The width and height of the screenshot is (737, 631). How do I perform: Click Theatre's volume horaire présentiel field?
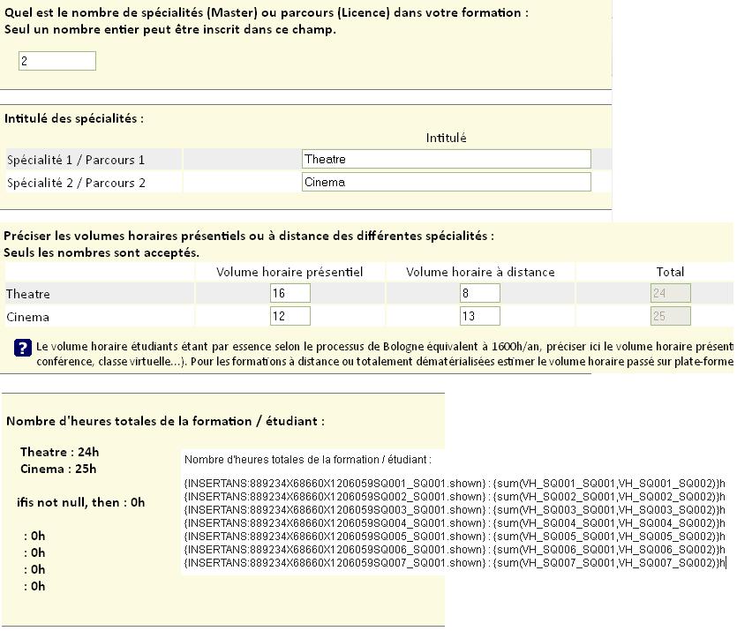[x=290, y=294]
